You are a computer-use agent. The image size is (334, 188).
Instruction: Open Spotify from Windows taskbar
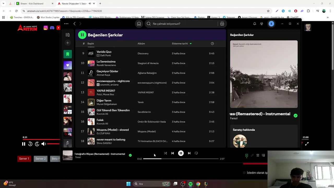(190, 184)
